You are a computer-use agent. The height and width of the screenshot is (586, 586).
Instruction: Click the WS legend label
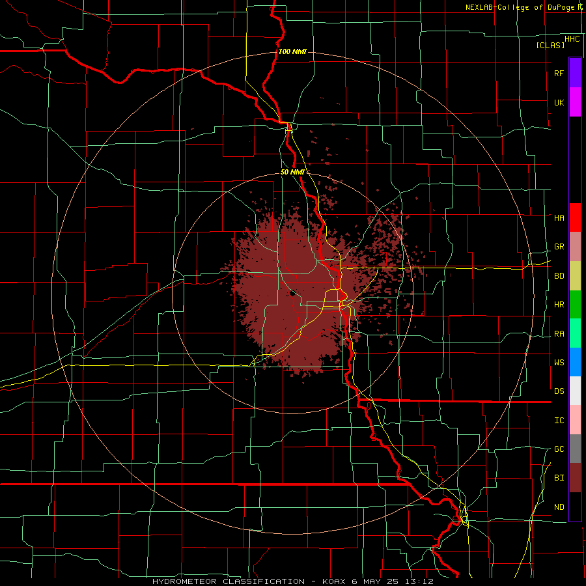pyautogui.click(x=559, y=362)
